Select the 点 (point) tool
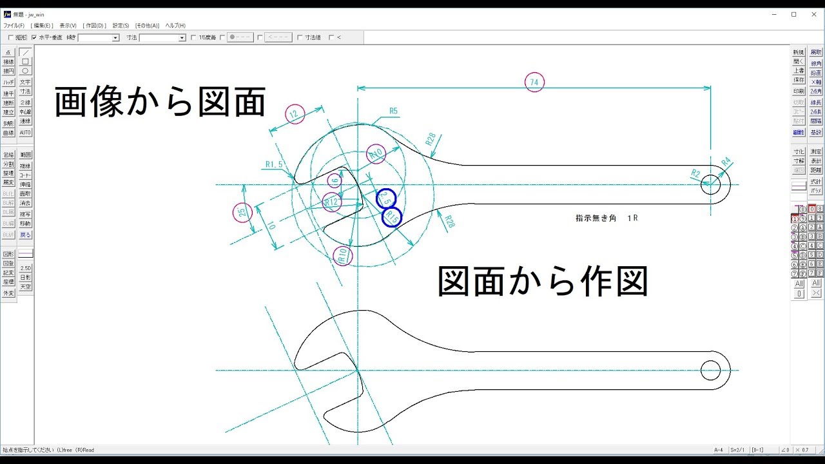The height and width of the screenshot is (464, 825). point(8,53)
